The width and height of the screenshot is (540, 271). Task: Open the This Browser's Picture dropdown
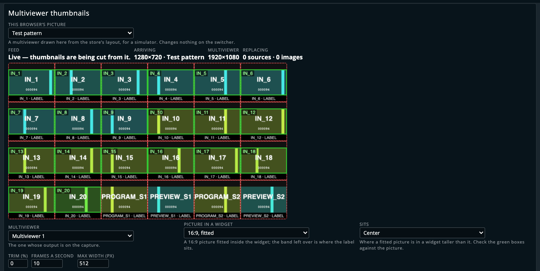[x=71, y=33]
